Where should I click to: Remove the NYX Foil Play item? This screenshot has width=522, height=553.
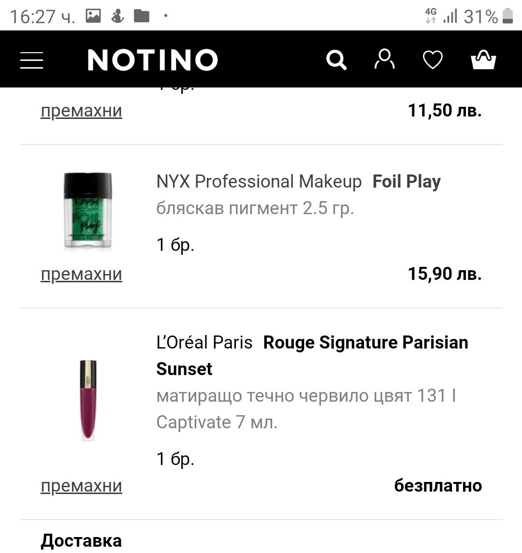point(82,274)
